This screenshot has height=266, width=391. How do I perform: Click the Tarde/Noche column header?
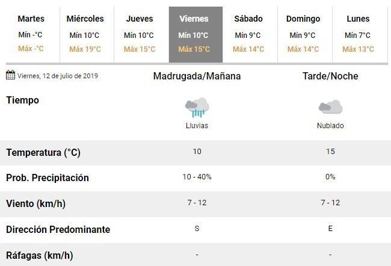(x=330, y=76)
